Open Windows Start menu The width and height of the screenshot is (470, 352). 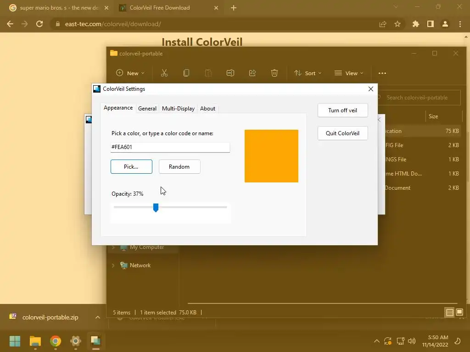coord(15,341)
